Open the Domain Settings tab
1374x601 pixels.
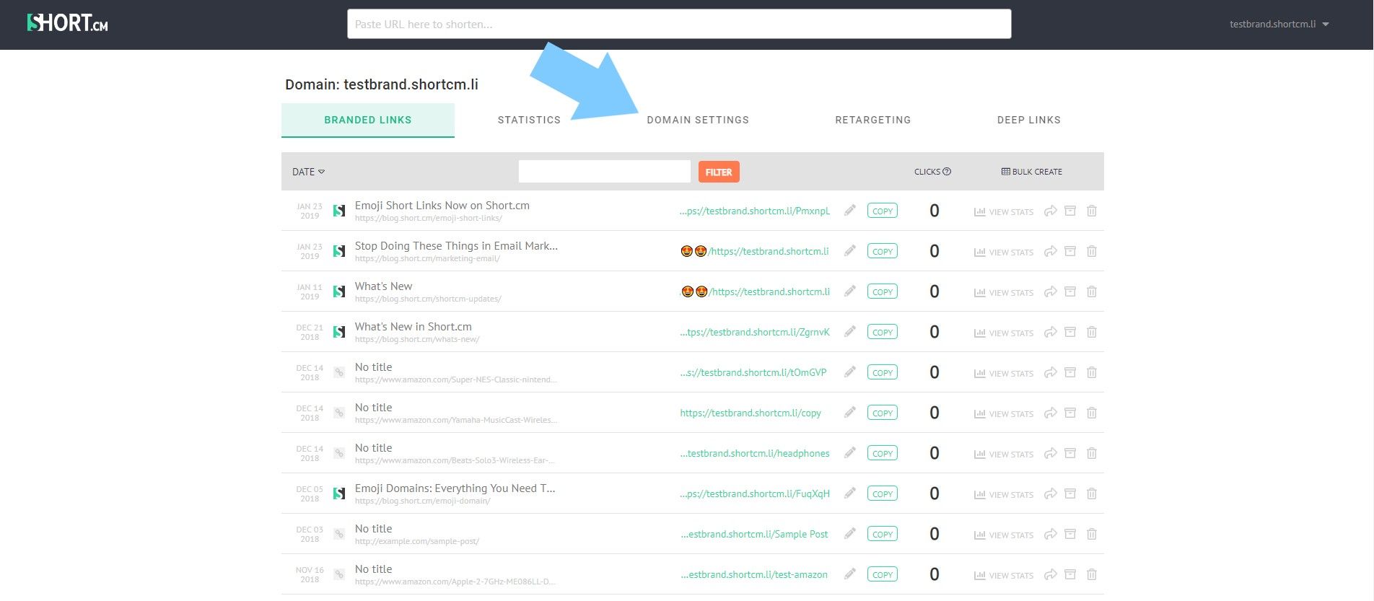pyautogui.click(x=698, y=120)
